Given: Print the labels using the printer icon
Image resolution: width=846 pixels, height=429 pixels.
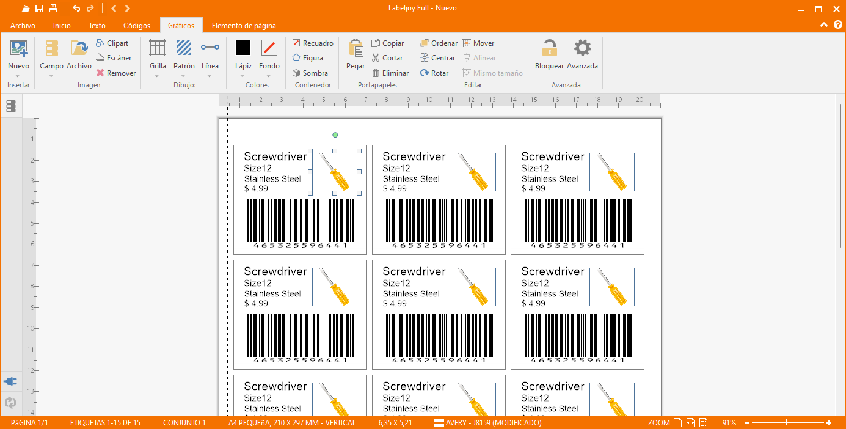Looking at the screenshot, I should point(53,9).
